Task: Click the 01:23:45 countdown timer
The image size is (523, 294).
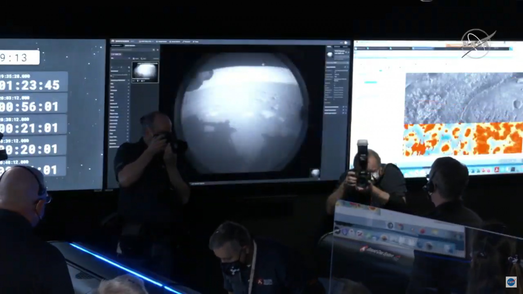Action: [30, 85]
